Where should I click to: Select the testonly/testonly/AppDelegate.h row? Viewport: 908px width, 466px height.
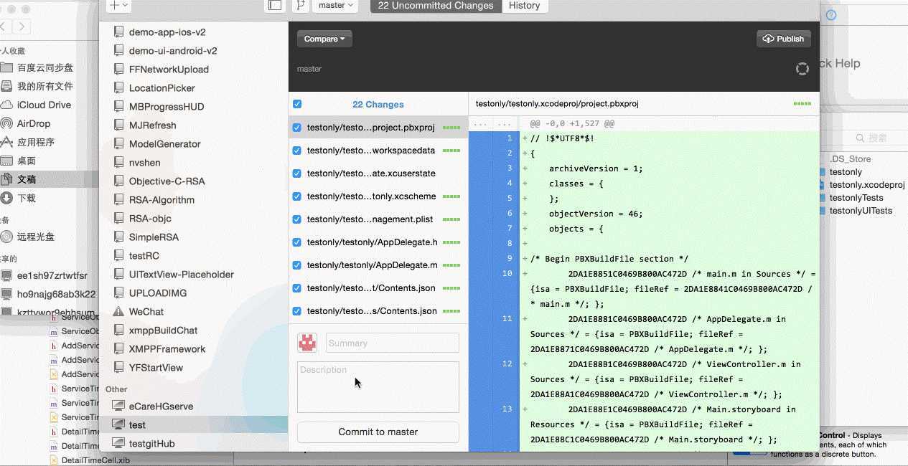click(378, 242)
